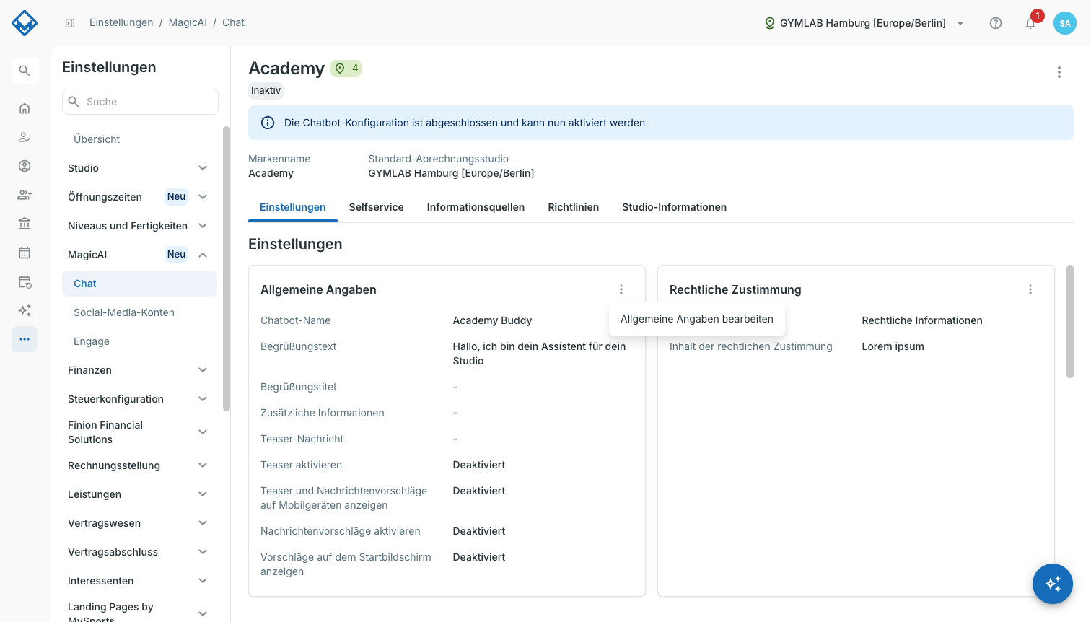Switch to the Selfservice tab
Viewport: 1091px width, 622px height.
(376, 207)
